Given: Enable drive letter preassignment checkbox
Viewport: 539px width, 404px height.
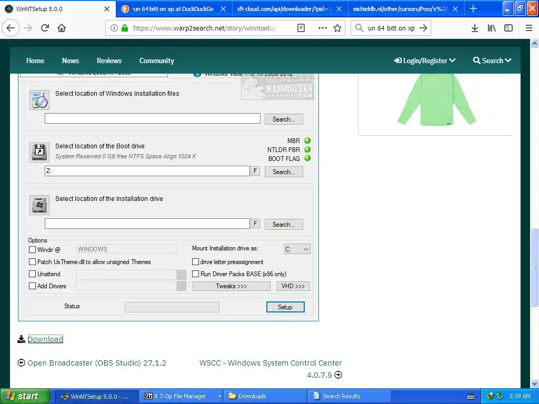Looking at the screenshot, I should pyautogui.click(x=196, y=262).
